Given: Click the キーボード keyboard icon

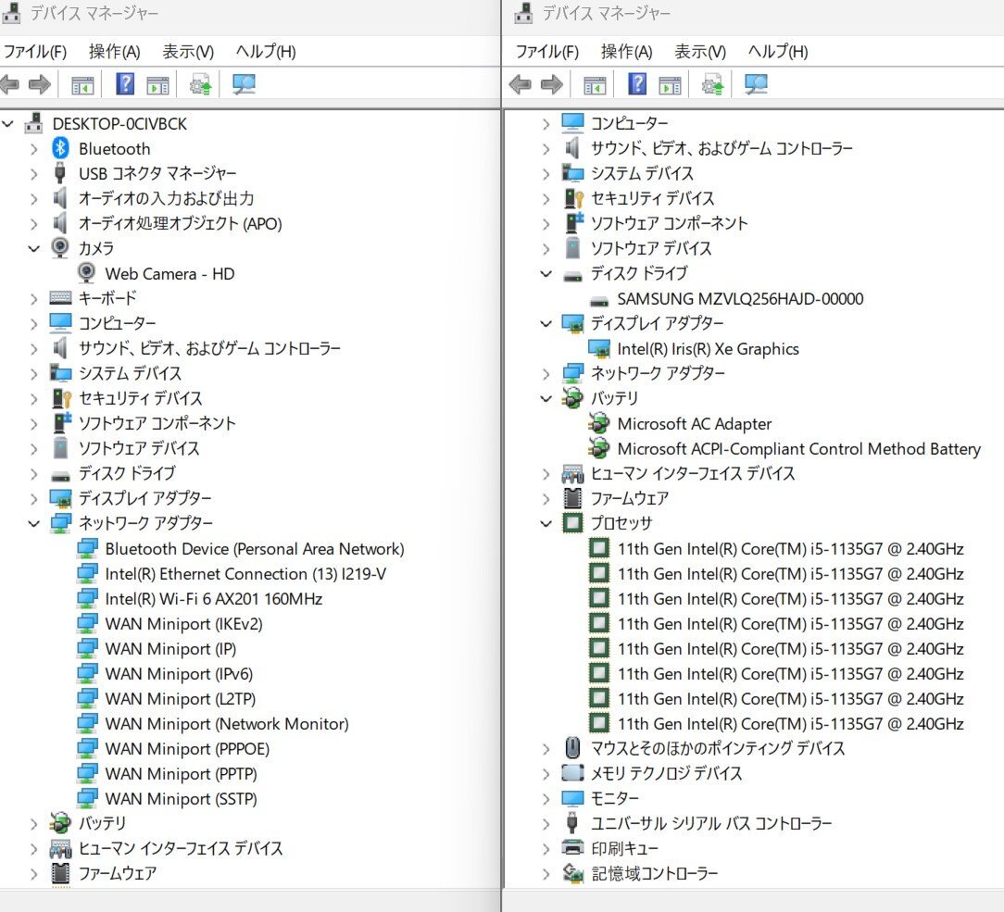Looking at the screenshot, I should pos(60,298).
